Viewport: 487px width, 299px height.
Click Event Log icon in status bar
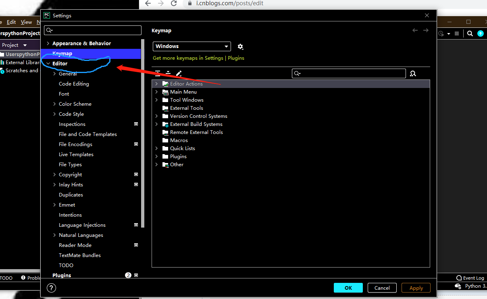click(x=459, y=278)
